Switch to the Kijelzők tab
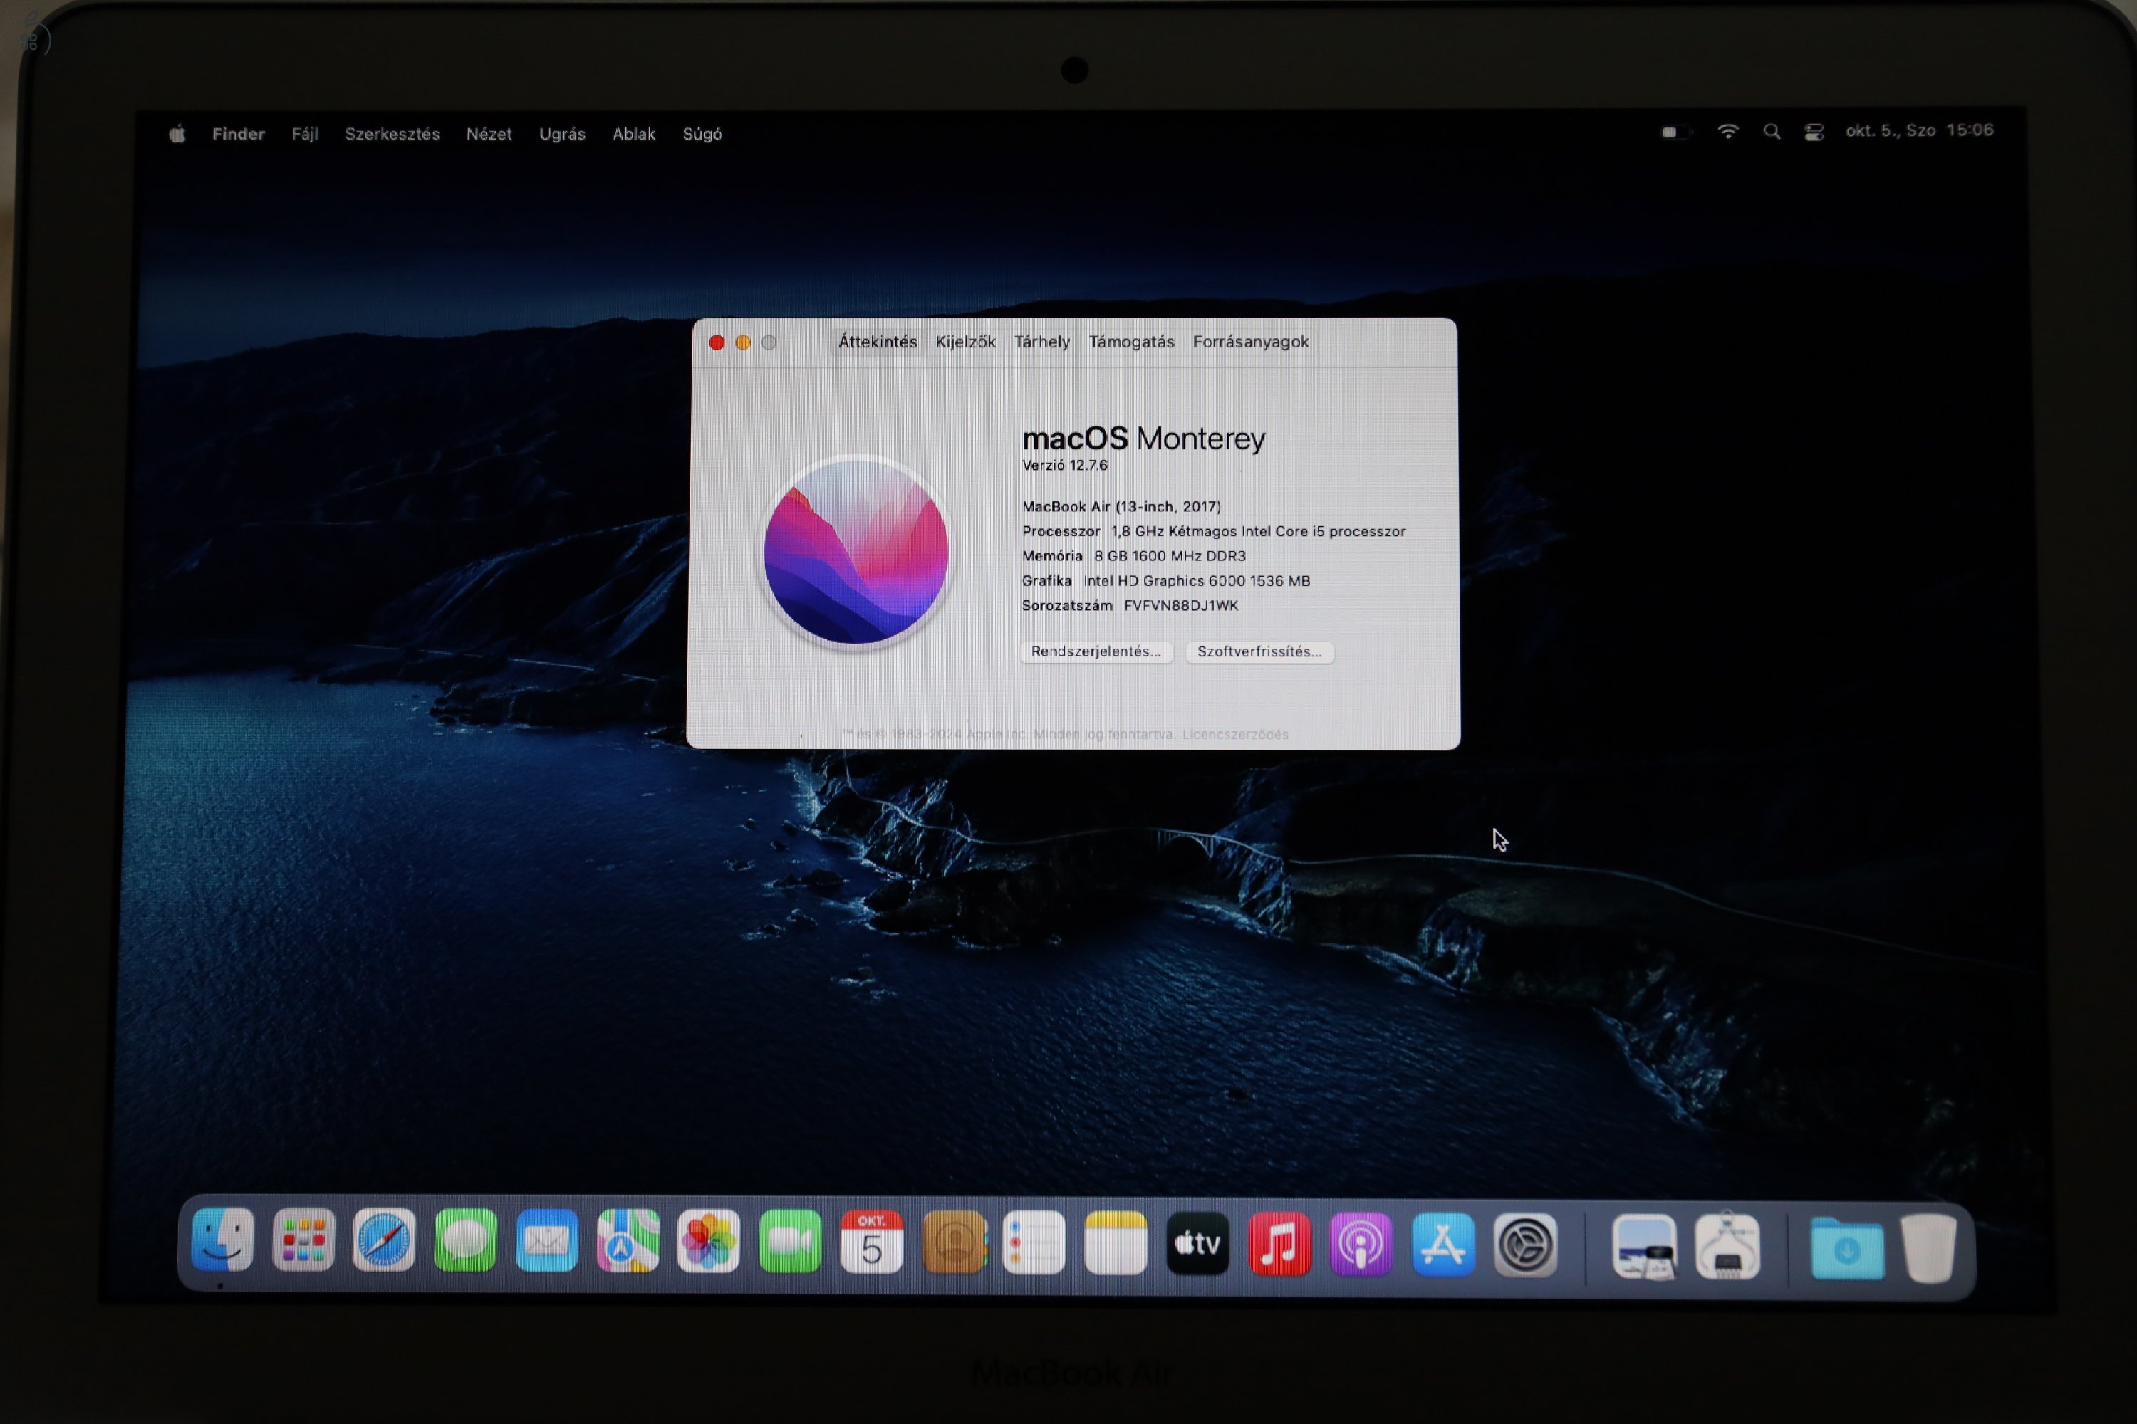This screenshot has width=2137, height=1424. pos(965,342)
